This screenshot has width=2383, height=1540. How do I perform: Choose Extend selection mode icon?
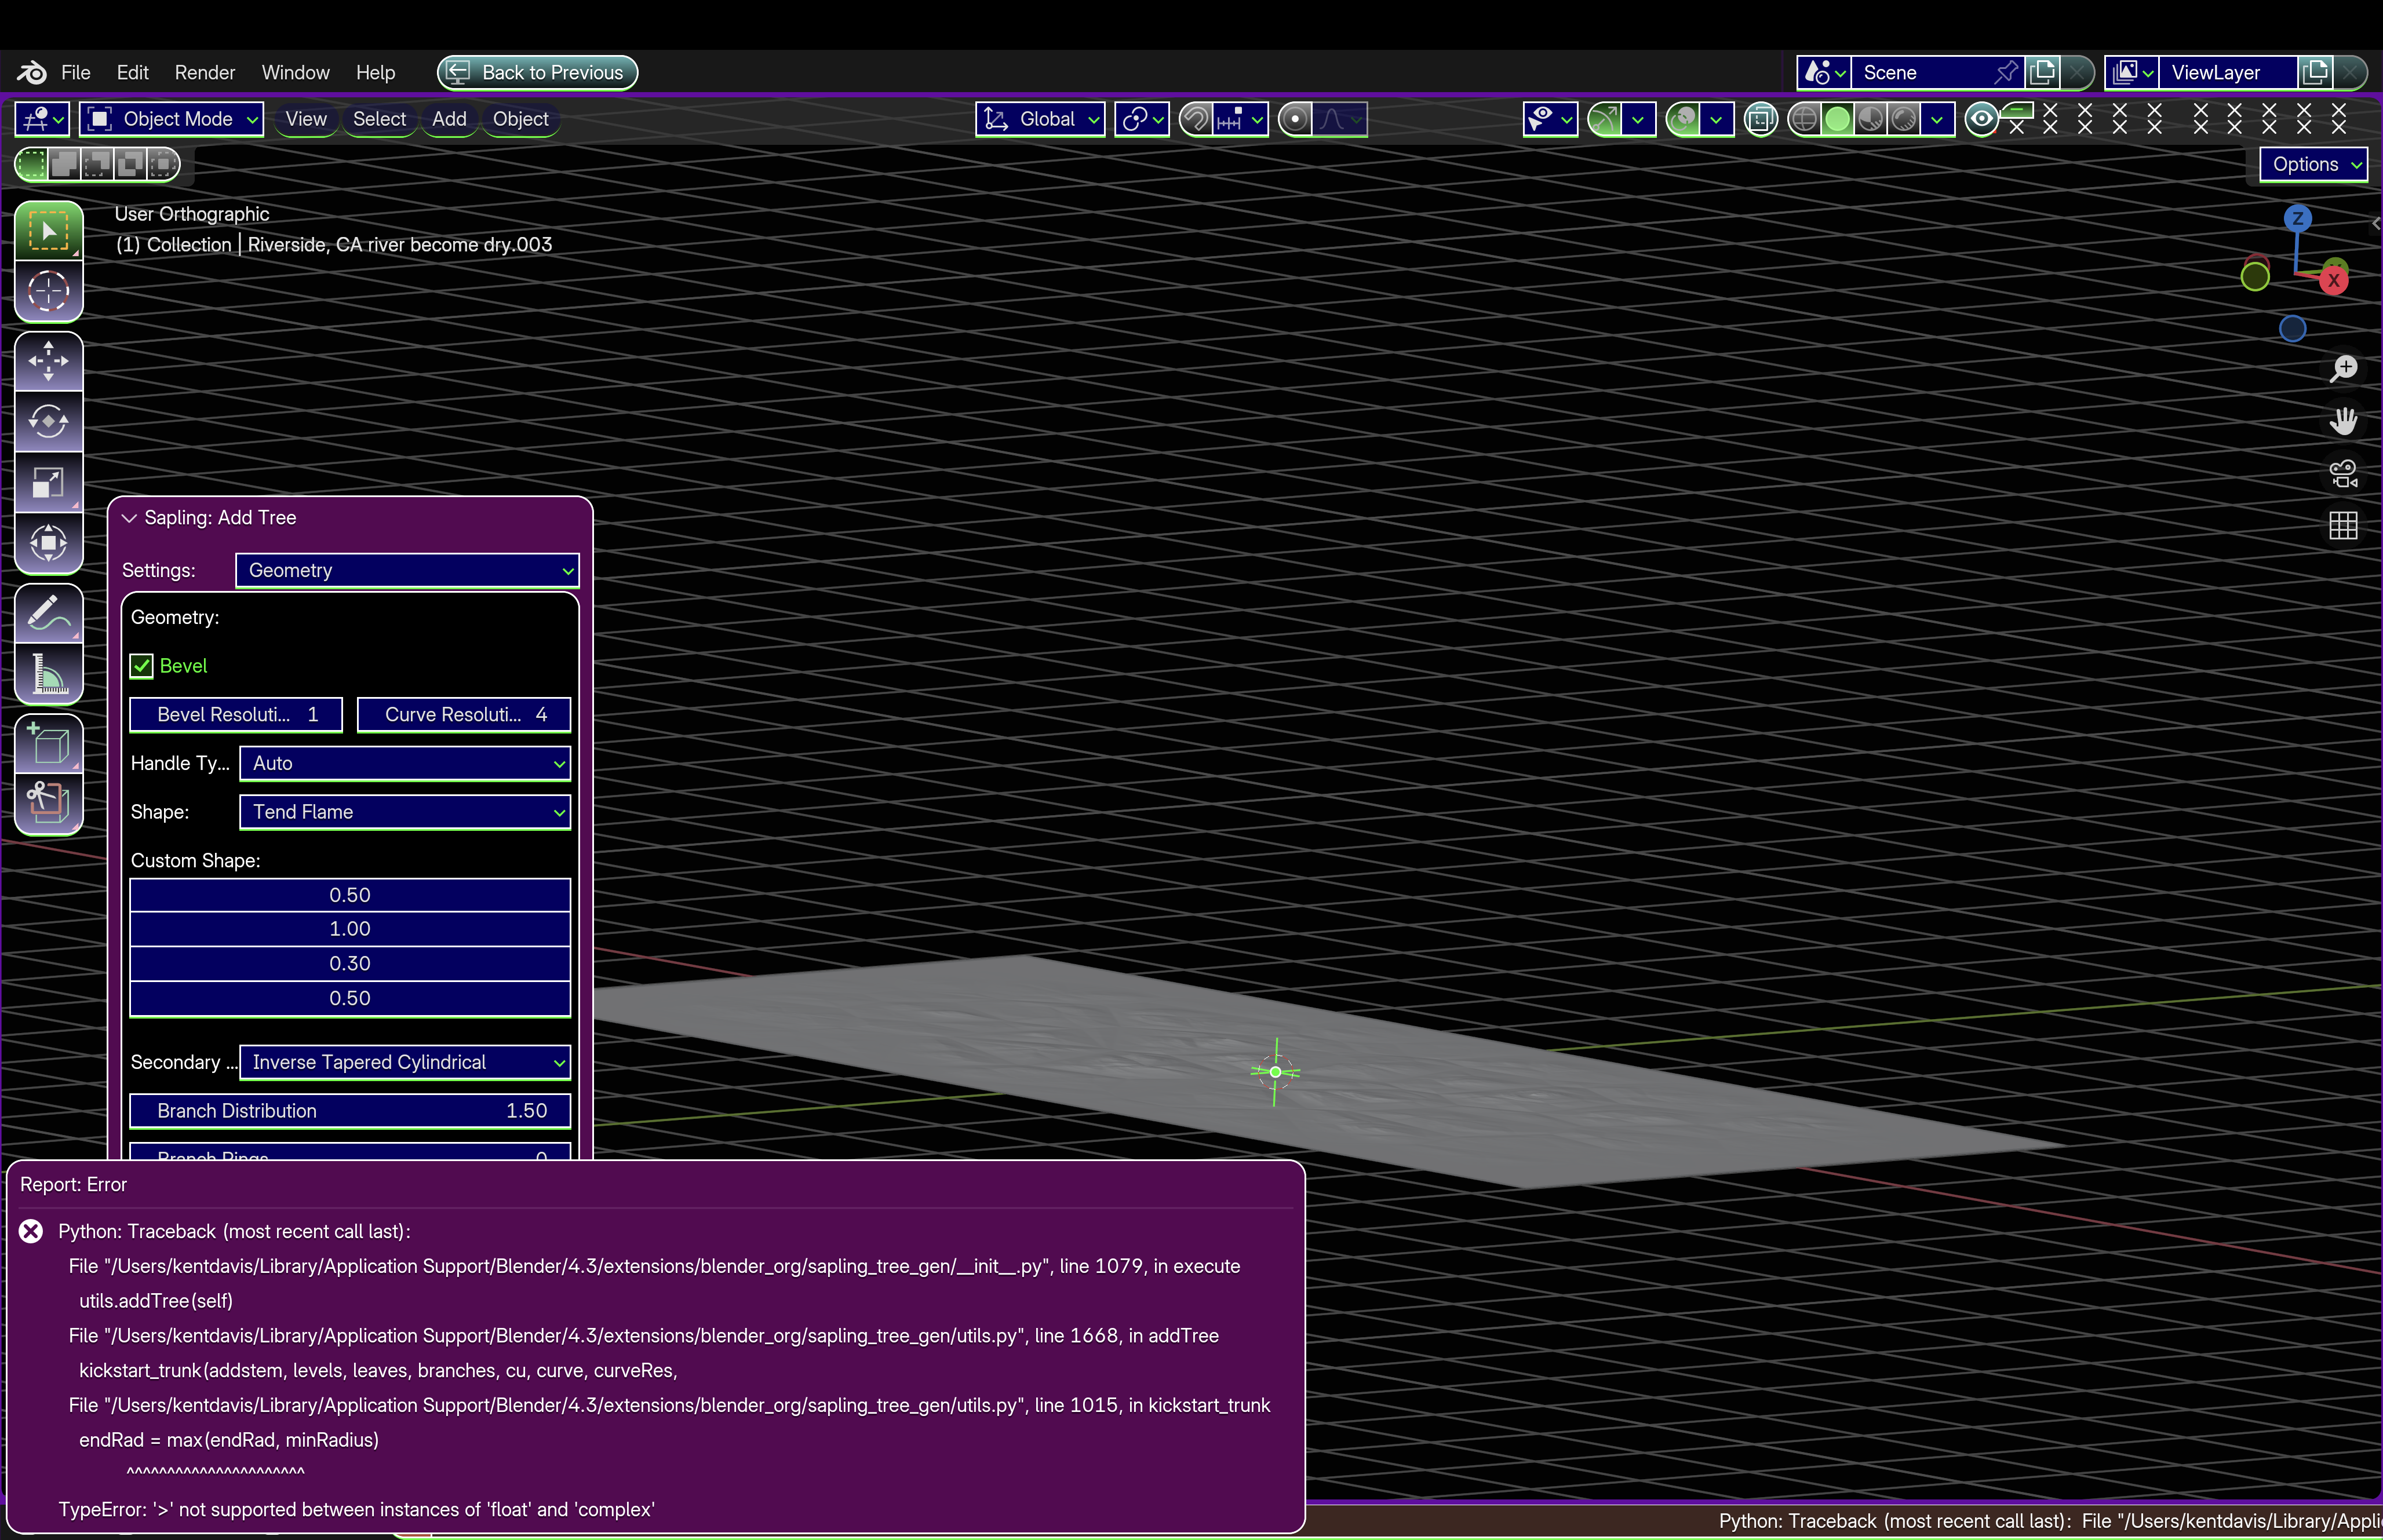tap(64, 164)
